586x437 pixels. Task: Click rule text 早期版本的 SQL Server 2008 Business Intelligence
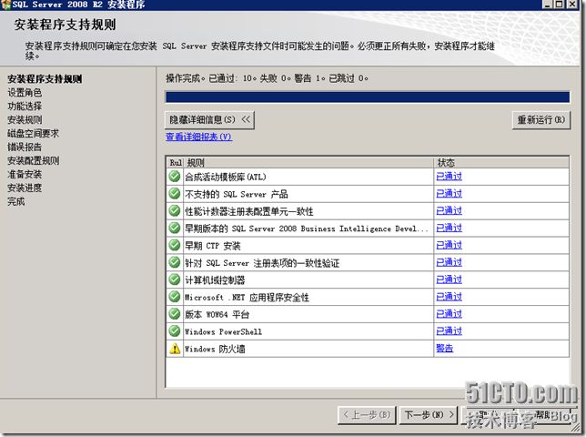click(307, 228)
